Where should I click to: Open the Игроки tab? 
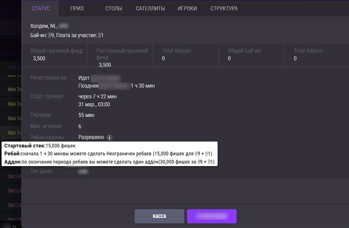point(187,8)
